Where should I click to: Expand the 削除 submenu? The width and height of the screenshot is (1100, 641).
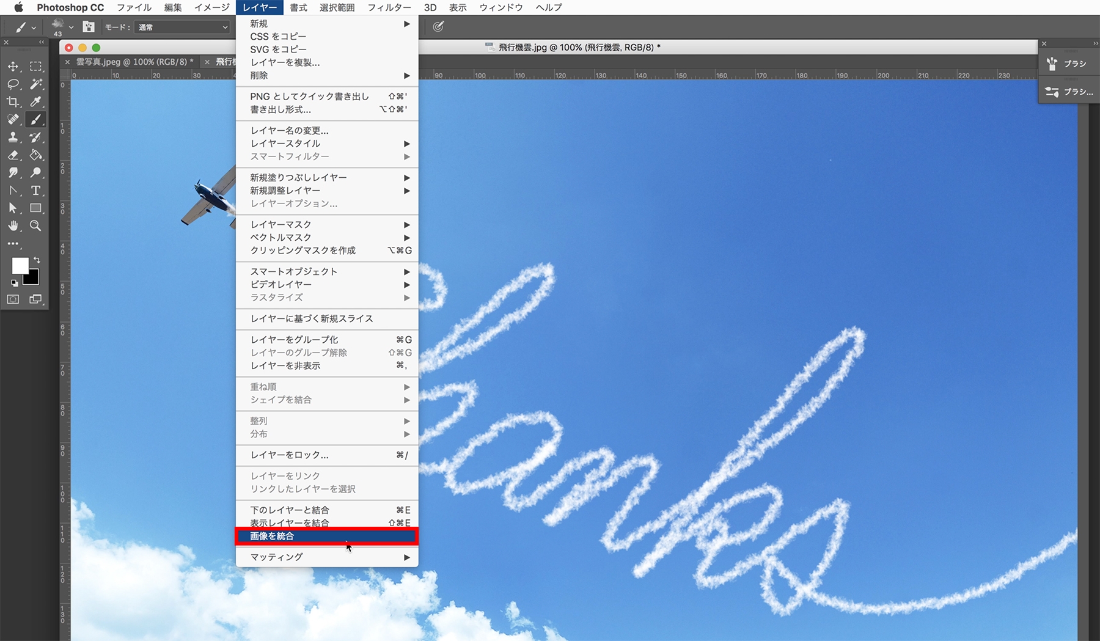[327, 75]
